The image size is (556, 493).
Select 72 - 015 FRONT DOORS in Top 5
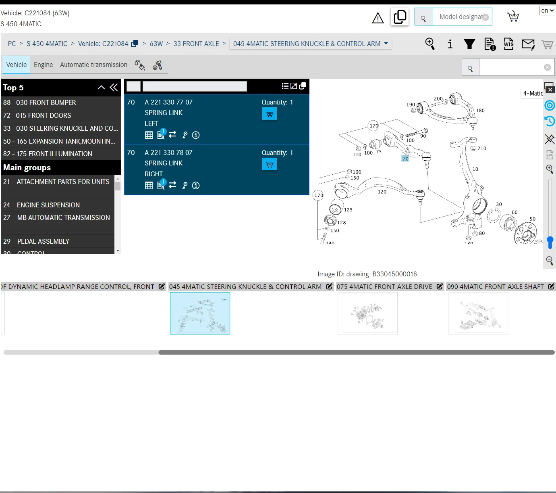click(61, 115)
